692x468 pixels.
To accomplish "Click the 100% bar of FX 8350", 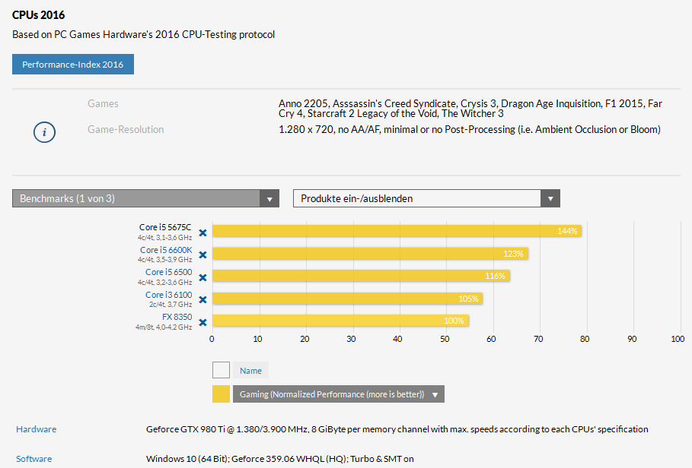I will 341,321.
